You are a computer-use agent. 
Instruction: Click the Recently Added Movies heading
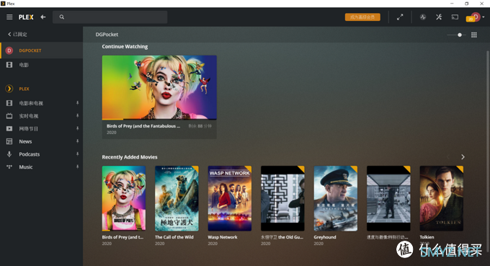pyautogui.click(x=130, y=157)
